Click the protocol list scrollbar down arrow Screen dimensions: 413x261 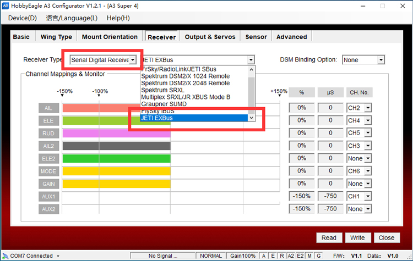click(252, 118)
